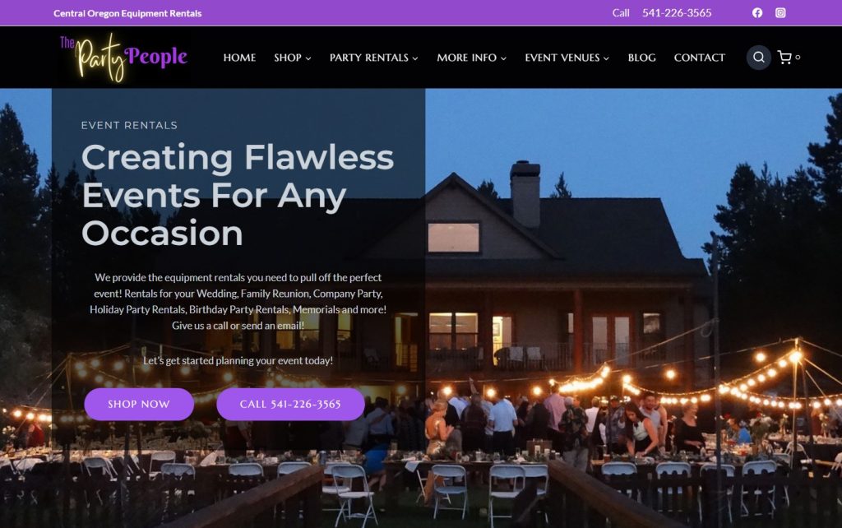This screenshot has height=528, width=842.
Task: Open the shopping cart icon
Action: [784, 57]
